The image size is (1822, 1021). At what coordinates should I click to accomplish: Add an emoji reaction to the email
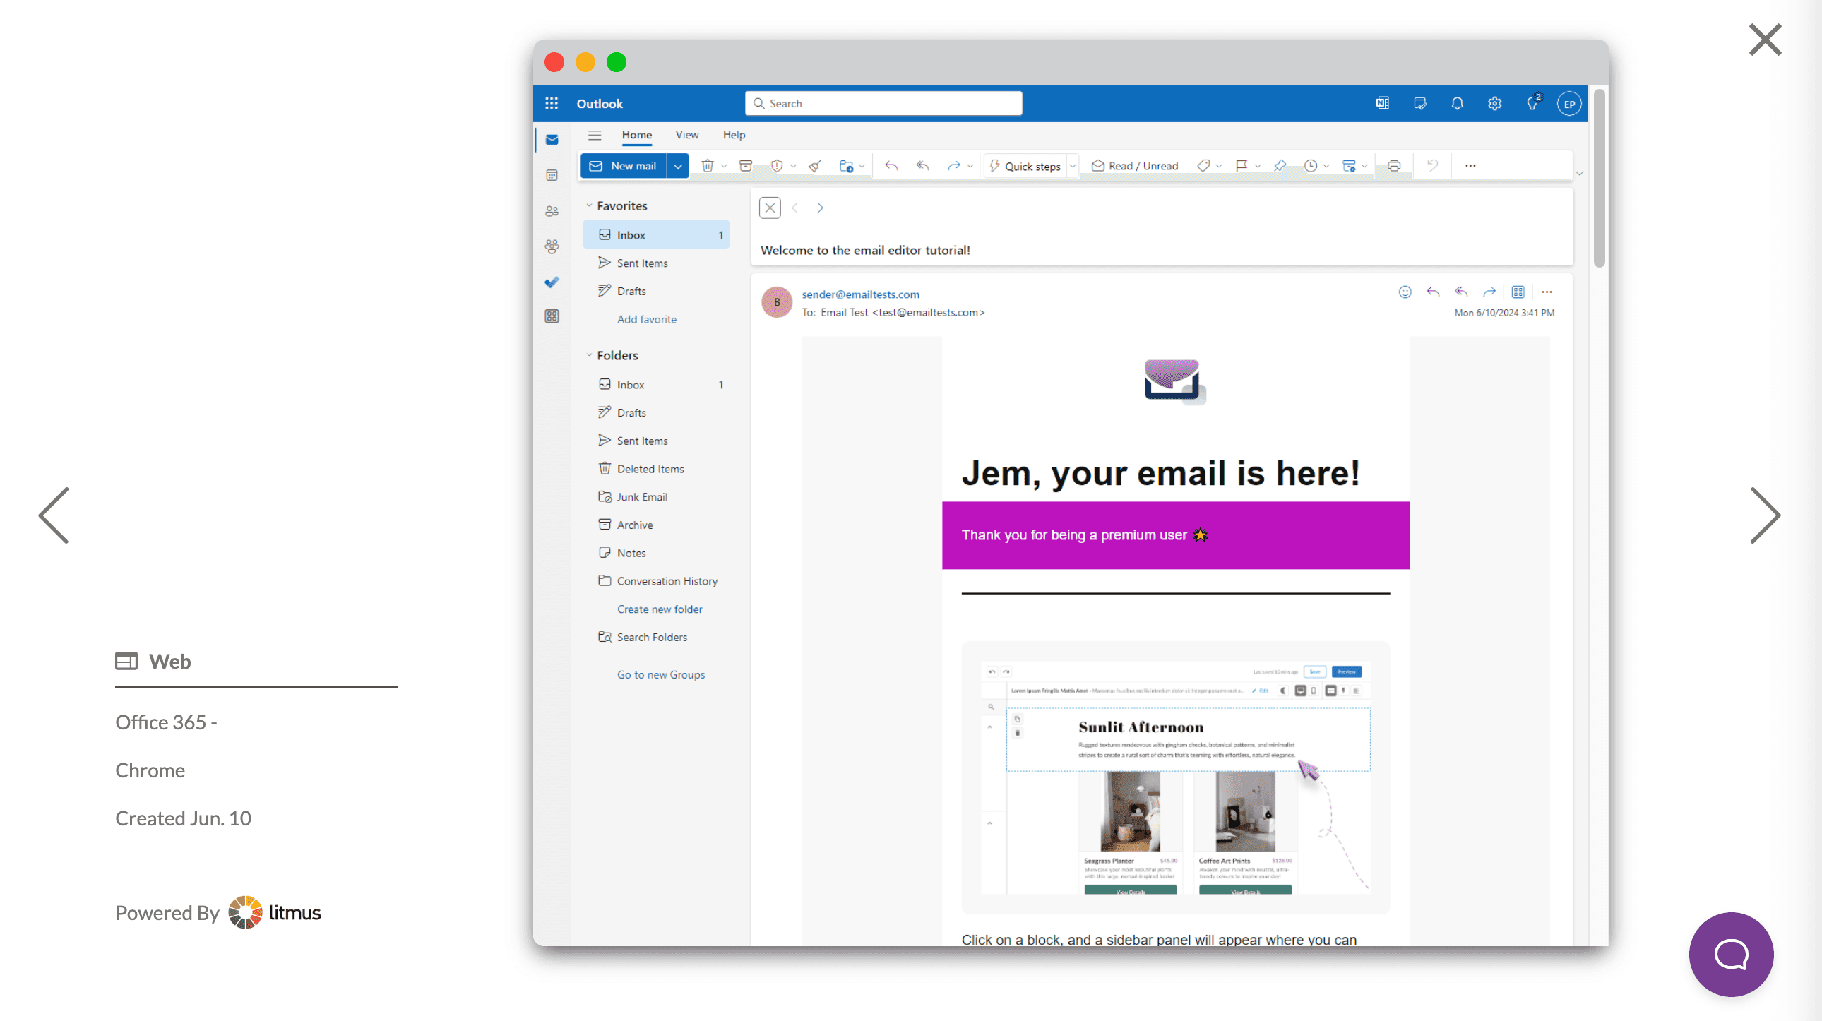(x=1405, y=292)
